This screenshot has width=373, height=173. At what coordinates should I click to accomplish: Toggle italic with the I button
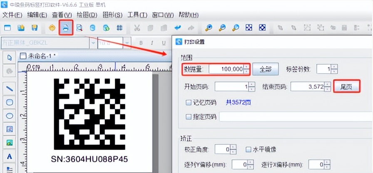pos(152,43)
